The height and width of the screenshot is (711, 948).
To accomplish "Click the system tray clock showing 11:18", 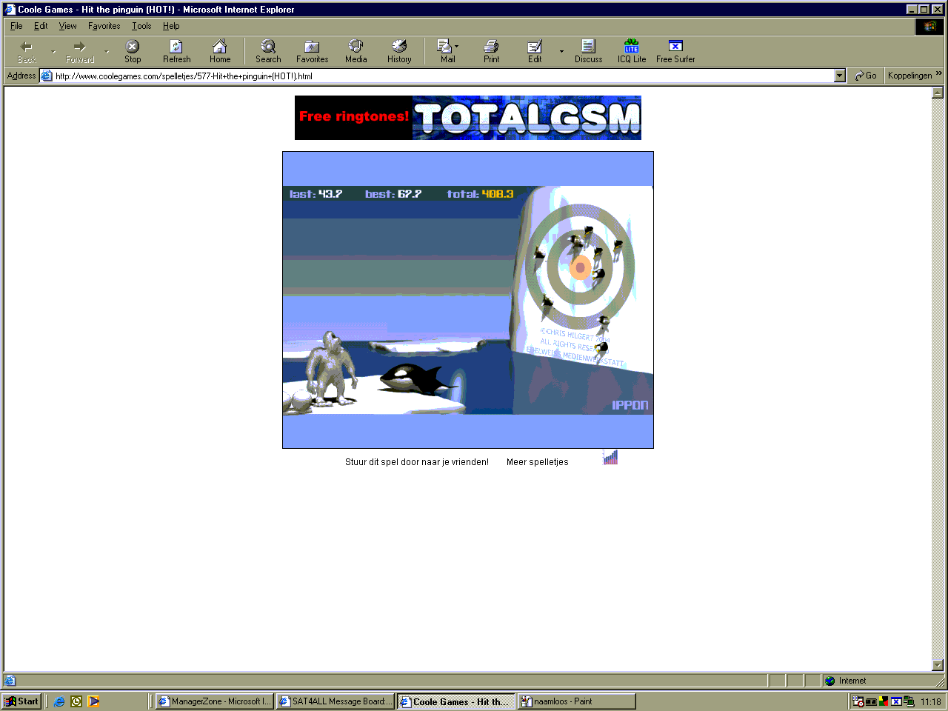I will click(x=931, y=701).
